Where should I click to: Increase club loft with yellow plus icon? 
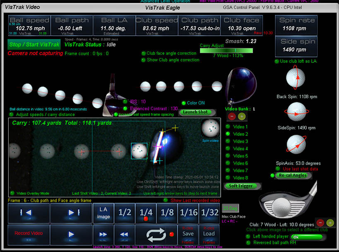pos(330,223)
